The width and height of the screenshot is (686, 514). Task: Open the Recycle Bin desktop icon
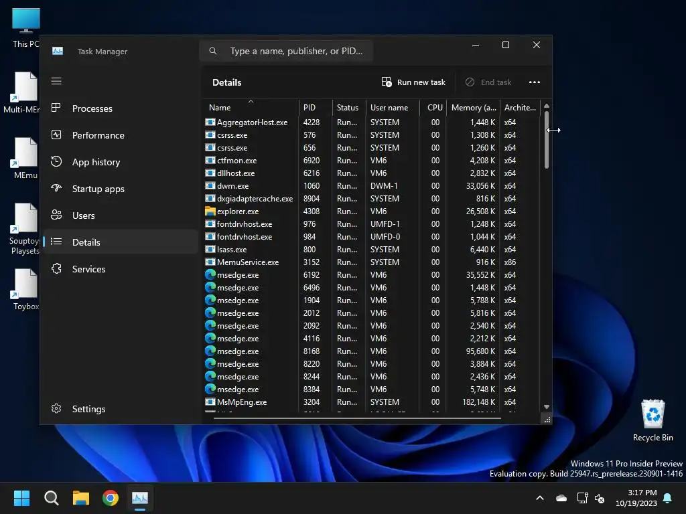(x=653, y=420)
